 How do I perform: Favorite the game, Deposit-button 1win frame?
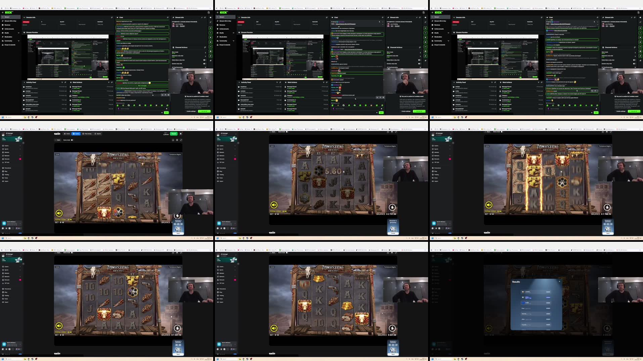tap(177, 140)
